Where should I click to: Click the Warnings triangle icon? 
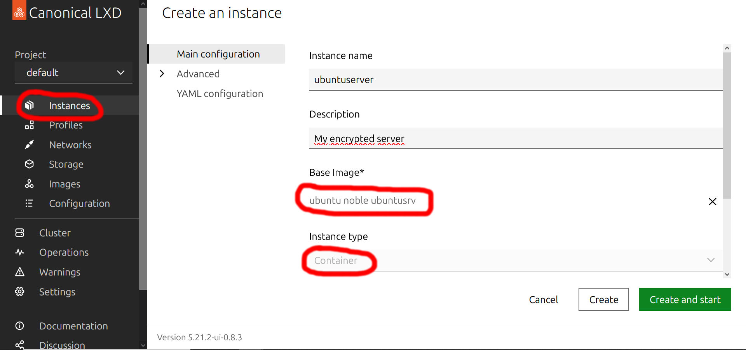click(20, 272)
